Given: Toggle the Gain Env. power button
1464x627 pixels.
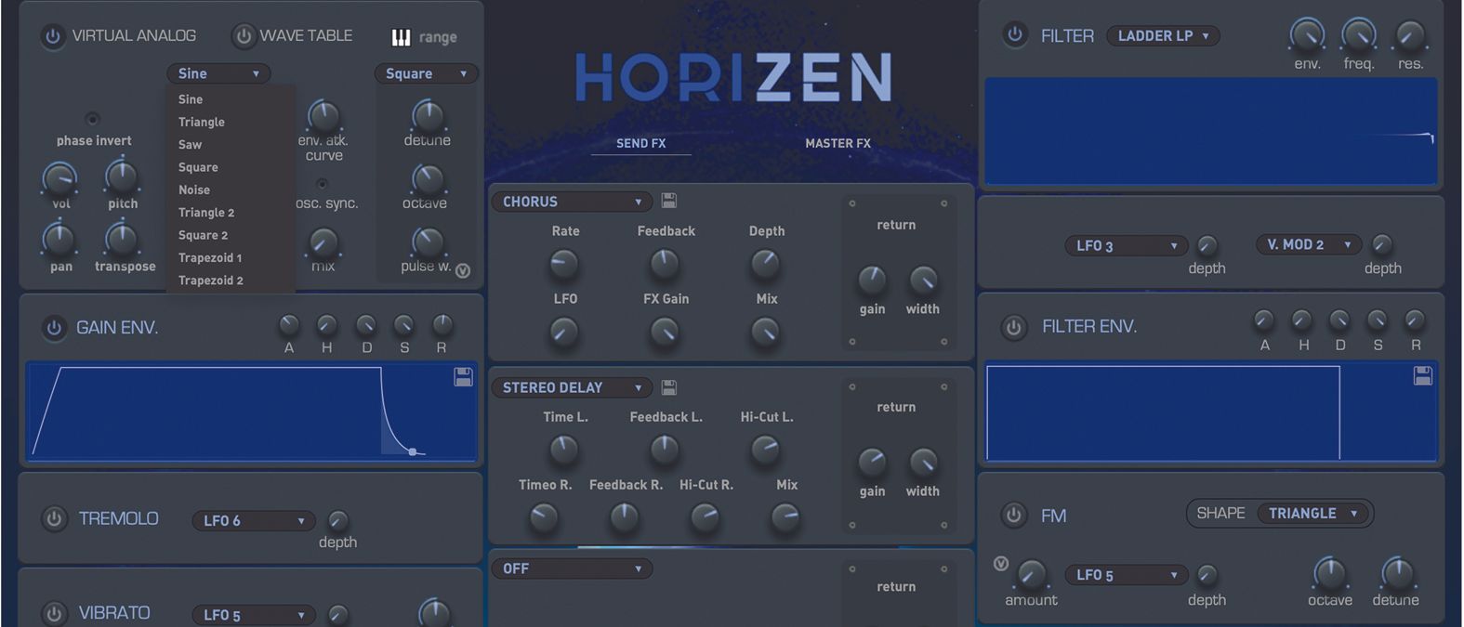Looking at the screenshot, I should pos(54,328).
